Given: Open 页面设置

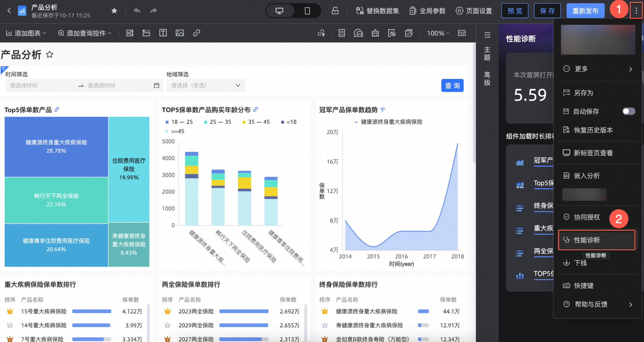Looking at the screenshot, I should pos(474,11).
